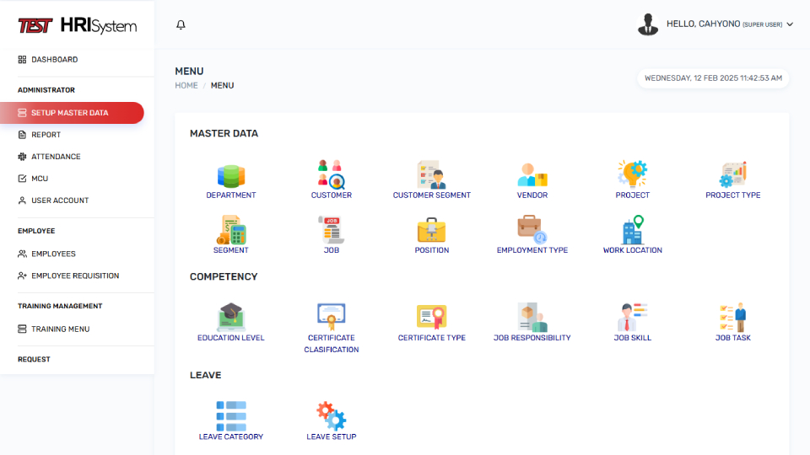810x455 pixels.
Task: Go to Dashboard in the sidebar
Action: click(x=54, y=60)
